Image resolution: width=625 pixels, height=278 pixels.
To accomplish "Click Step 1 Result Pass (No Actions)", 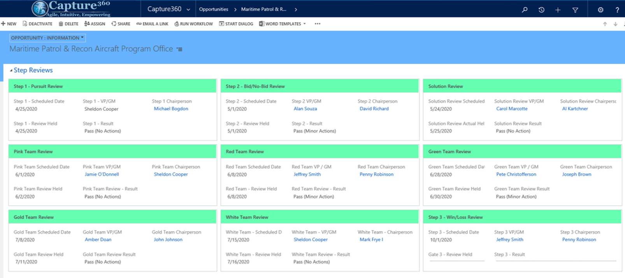I will point(103,131).
